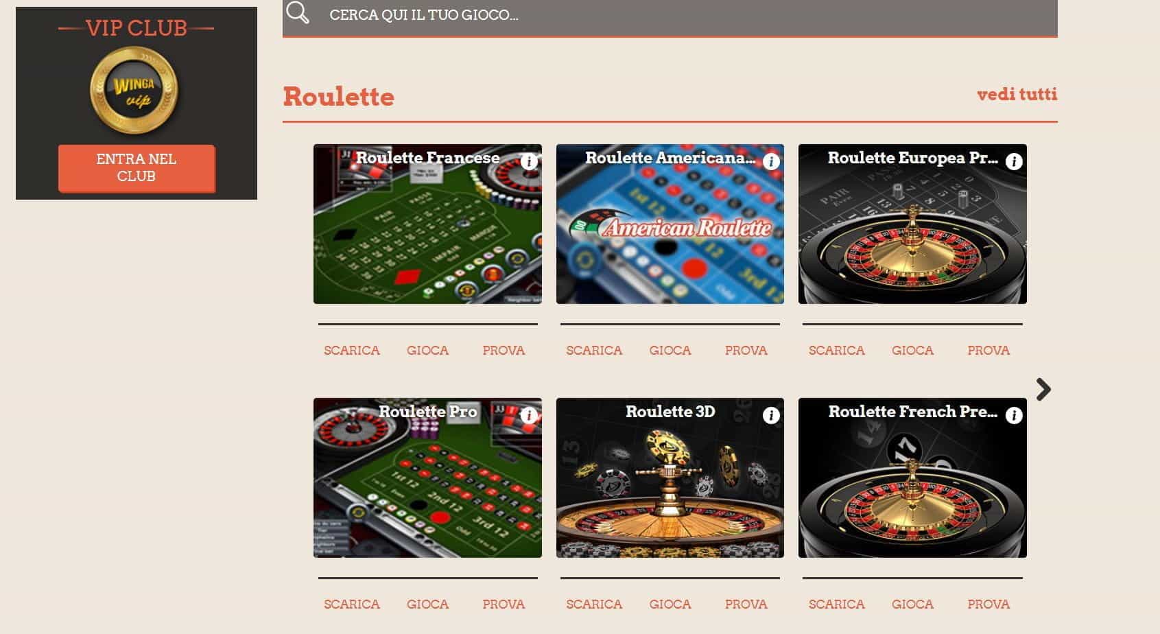Open info icon on Roulette Europea Premium
This screenshot has width=1160, height=634.
(1014, 161)
